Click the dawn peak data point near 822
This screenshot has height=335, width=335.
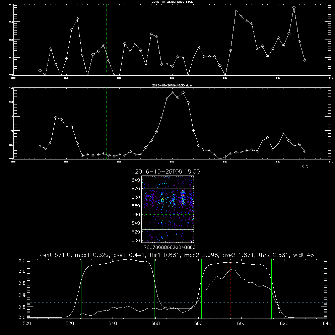click(77, 19)
